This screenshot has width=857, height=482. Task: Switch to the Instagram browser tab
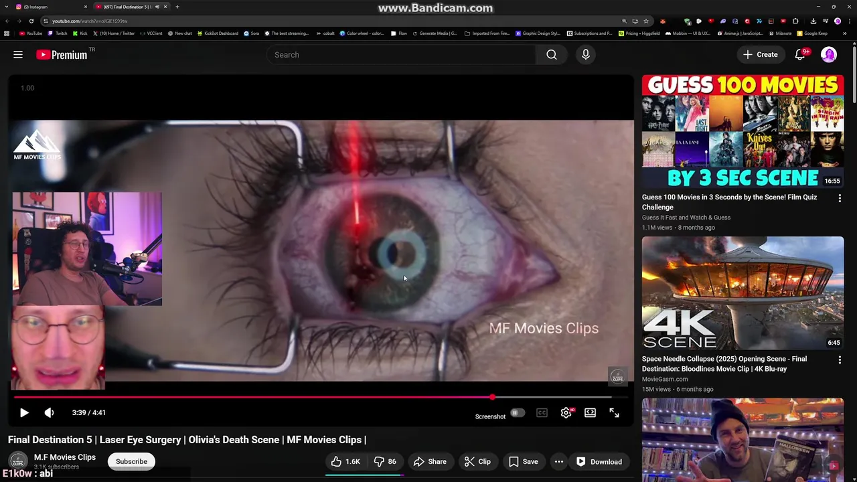[x=50, y=7]
